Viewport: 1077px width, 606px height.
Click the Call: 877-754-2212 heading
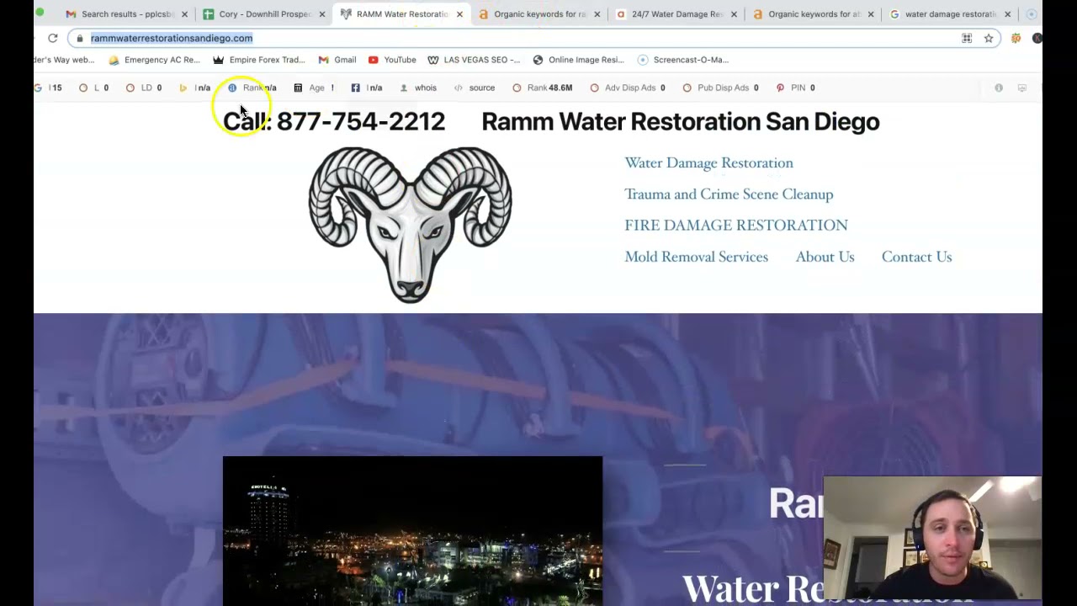coord(334,121)
